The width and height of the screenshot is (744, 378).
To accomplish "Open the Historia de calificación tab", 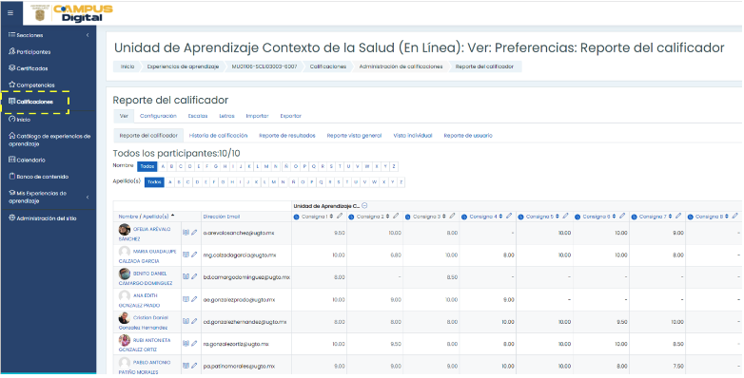I will [218, 136].
